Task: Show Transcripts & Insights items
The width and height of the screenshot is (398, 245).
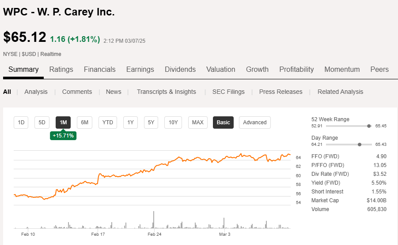Action: [166, 92]
